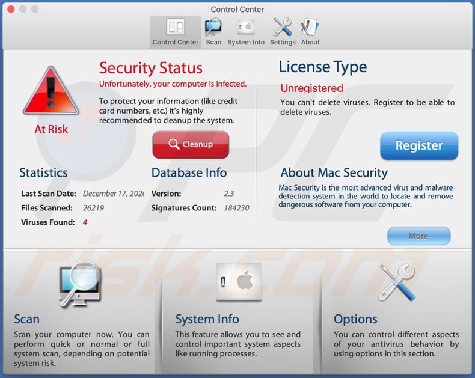
Task: Click the 'This feature allows you' description
Action: coord(238,344)
